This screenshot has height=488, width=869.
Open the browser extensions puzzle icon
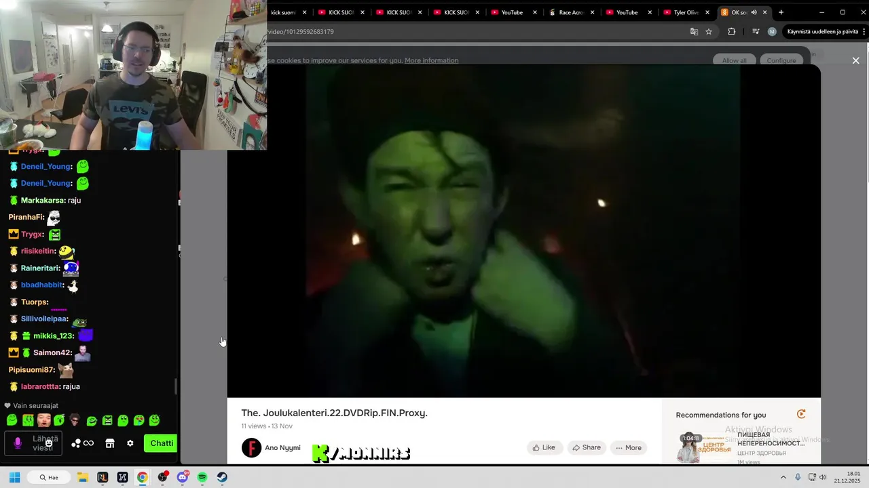[x=731, y=32]
